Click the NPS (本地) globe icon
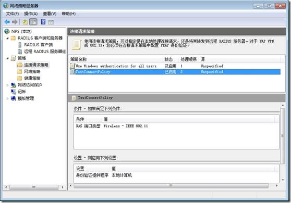291x203 pixels. click(x=7, y=31)
